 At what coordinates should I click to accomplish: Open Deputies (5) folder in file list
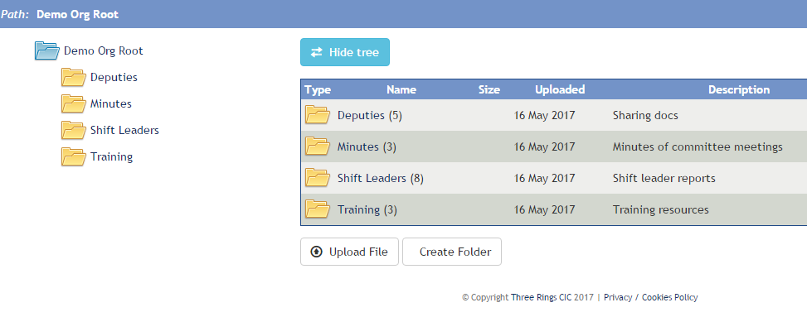370,115
